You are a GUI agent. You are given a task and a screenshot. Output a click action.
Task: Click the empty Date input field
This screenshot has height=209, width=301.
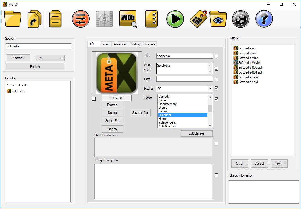coord(184,79)
